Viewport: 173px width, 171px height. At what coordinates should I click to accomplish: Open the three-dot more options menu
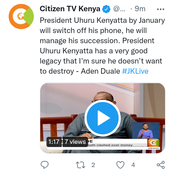tap(161, 9)
